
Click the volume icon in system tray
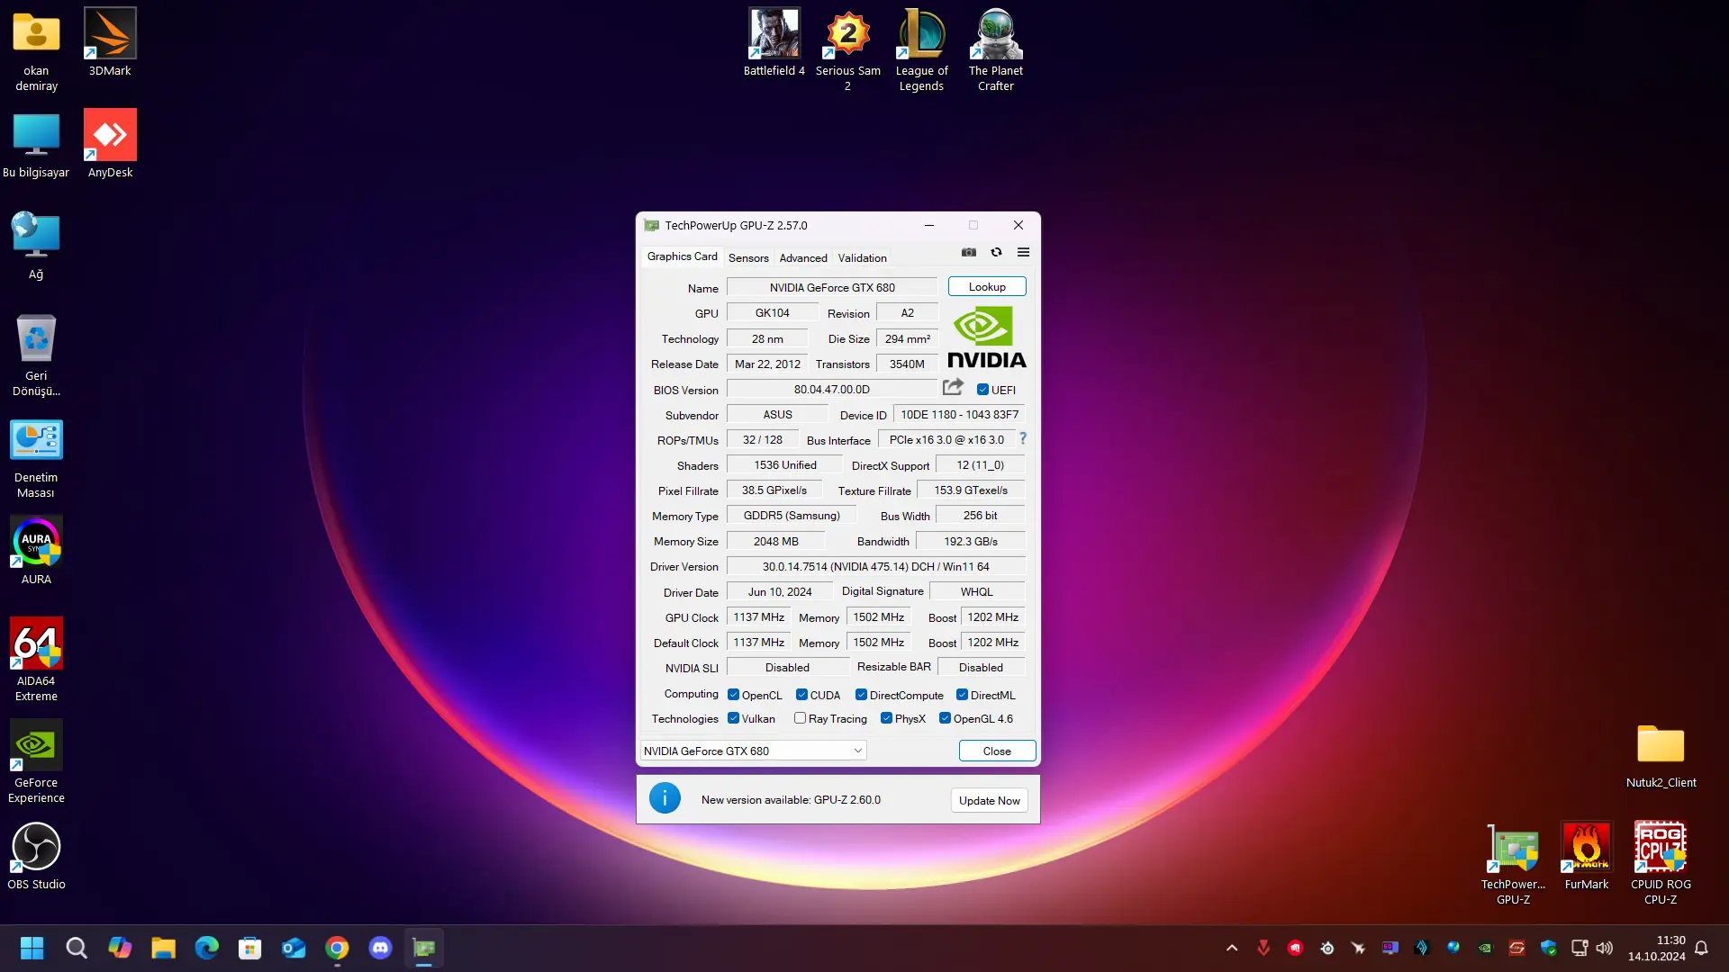pyautogui.click(x=1605, y=948)
